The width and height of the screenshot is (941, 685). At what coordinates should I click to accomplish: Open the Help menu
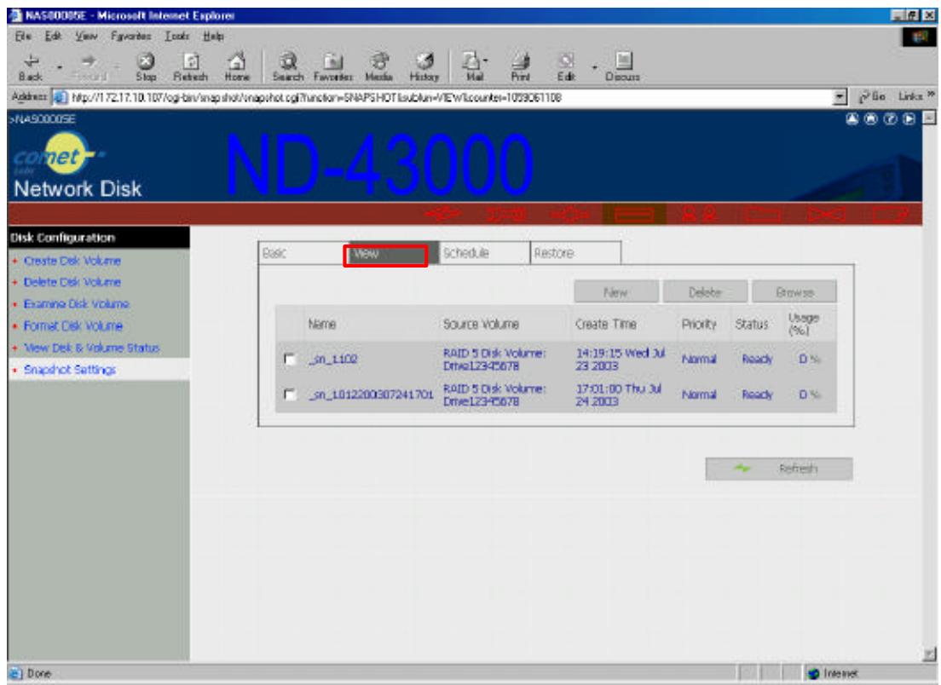tap(213, 36)
